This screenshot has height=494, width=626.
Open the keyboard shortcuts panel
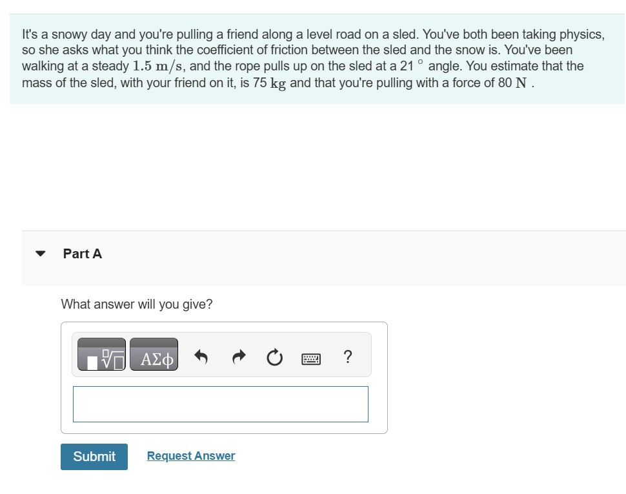310,357
